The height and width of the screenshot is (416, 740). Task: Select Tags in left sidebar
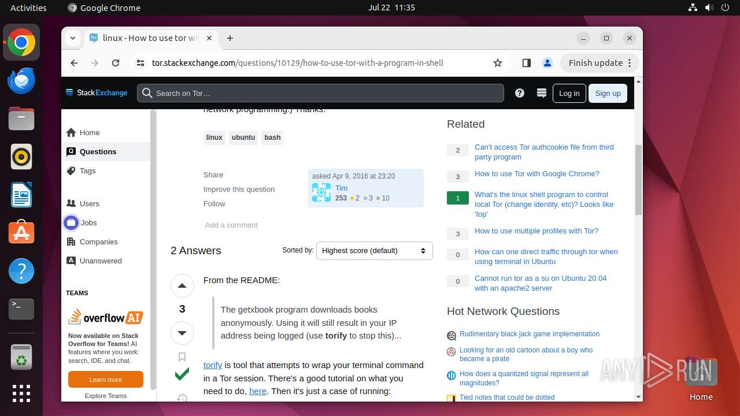click(x=106, y=170)
